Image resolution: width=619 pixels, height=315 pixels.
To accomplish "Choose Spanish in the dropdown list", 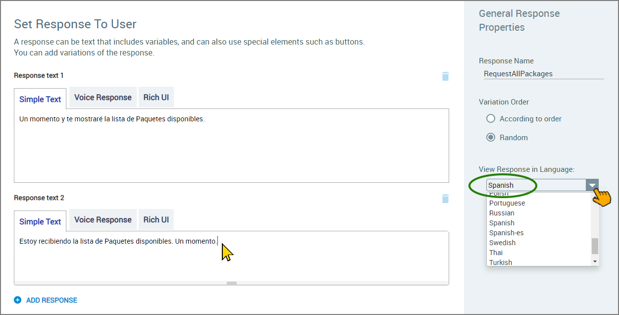I will 502,223.
